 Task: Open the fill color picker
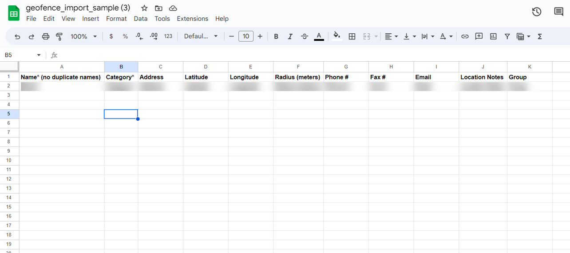tap(337, 36)
